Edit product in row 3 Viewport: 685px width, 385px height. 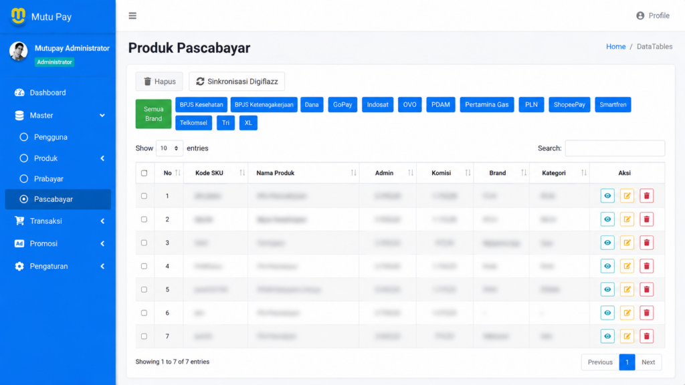[x=627, y=243]
